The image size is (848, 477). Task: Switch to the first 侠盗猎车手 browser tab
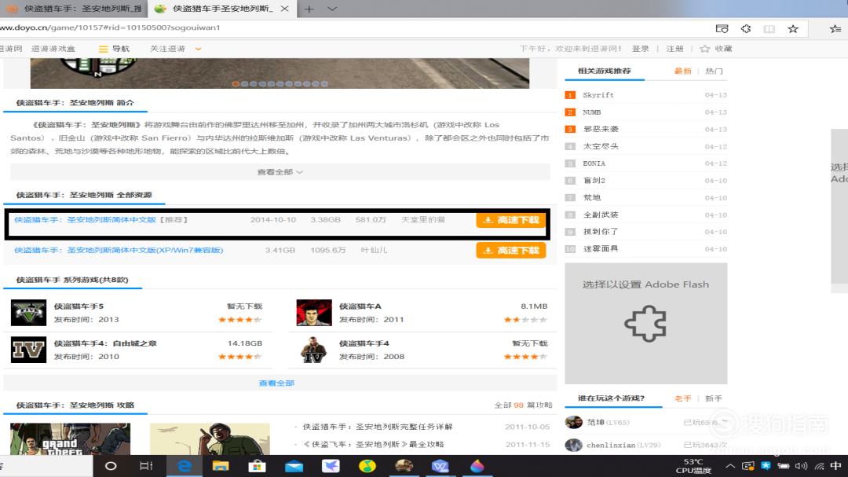(x=74, y=9)
